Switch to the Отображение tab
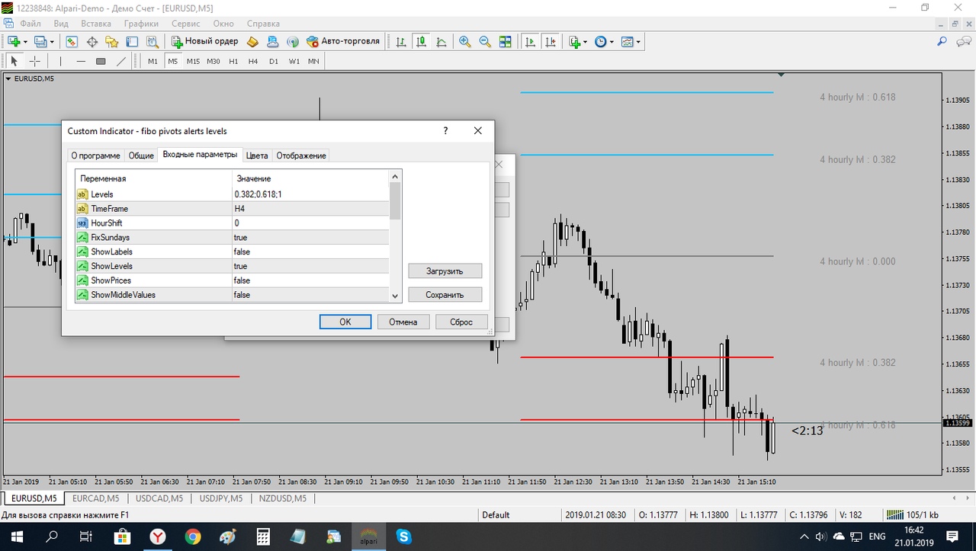Viewport: 976px width, 551px height. (x=301, y=155)
